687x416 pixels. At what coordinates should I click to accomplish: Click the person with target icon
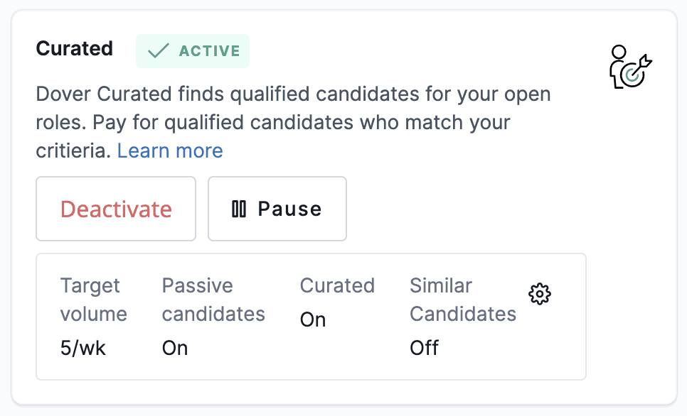[631, 67]
